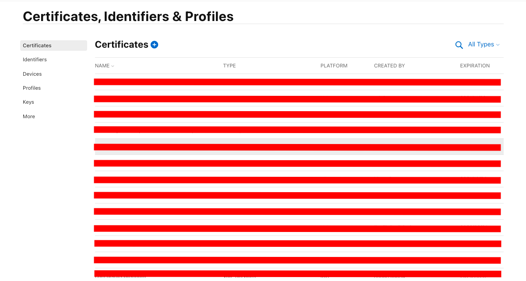Screen dimensions: 526x281
Task: Open the All Types filter dropdown
Action: click(x=484, y=45)
